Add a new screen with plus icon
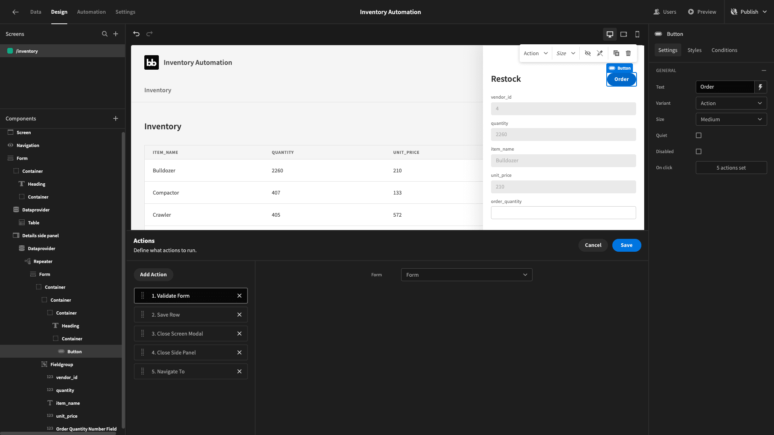The height and width of the screenshot is (435, 774). [x=116, y=34]
